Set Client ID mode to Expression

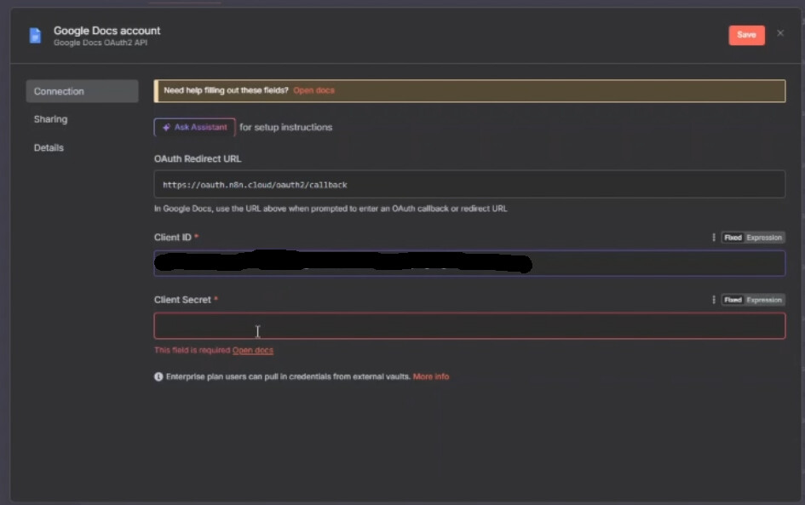point(764,238)
